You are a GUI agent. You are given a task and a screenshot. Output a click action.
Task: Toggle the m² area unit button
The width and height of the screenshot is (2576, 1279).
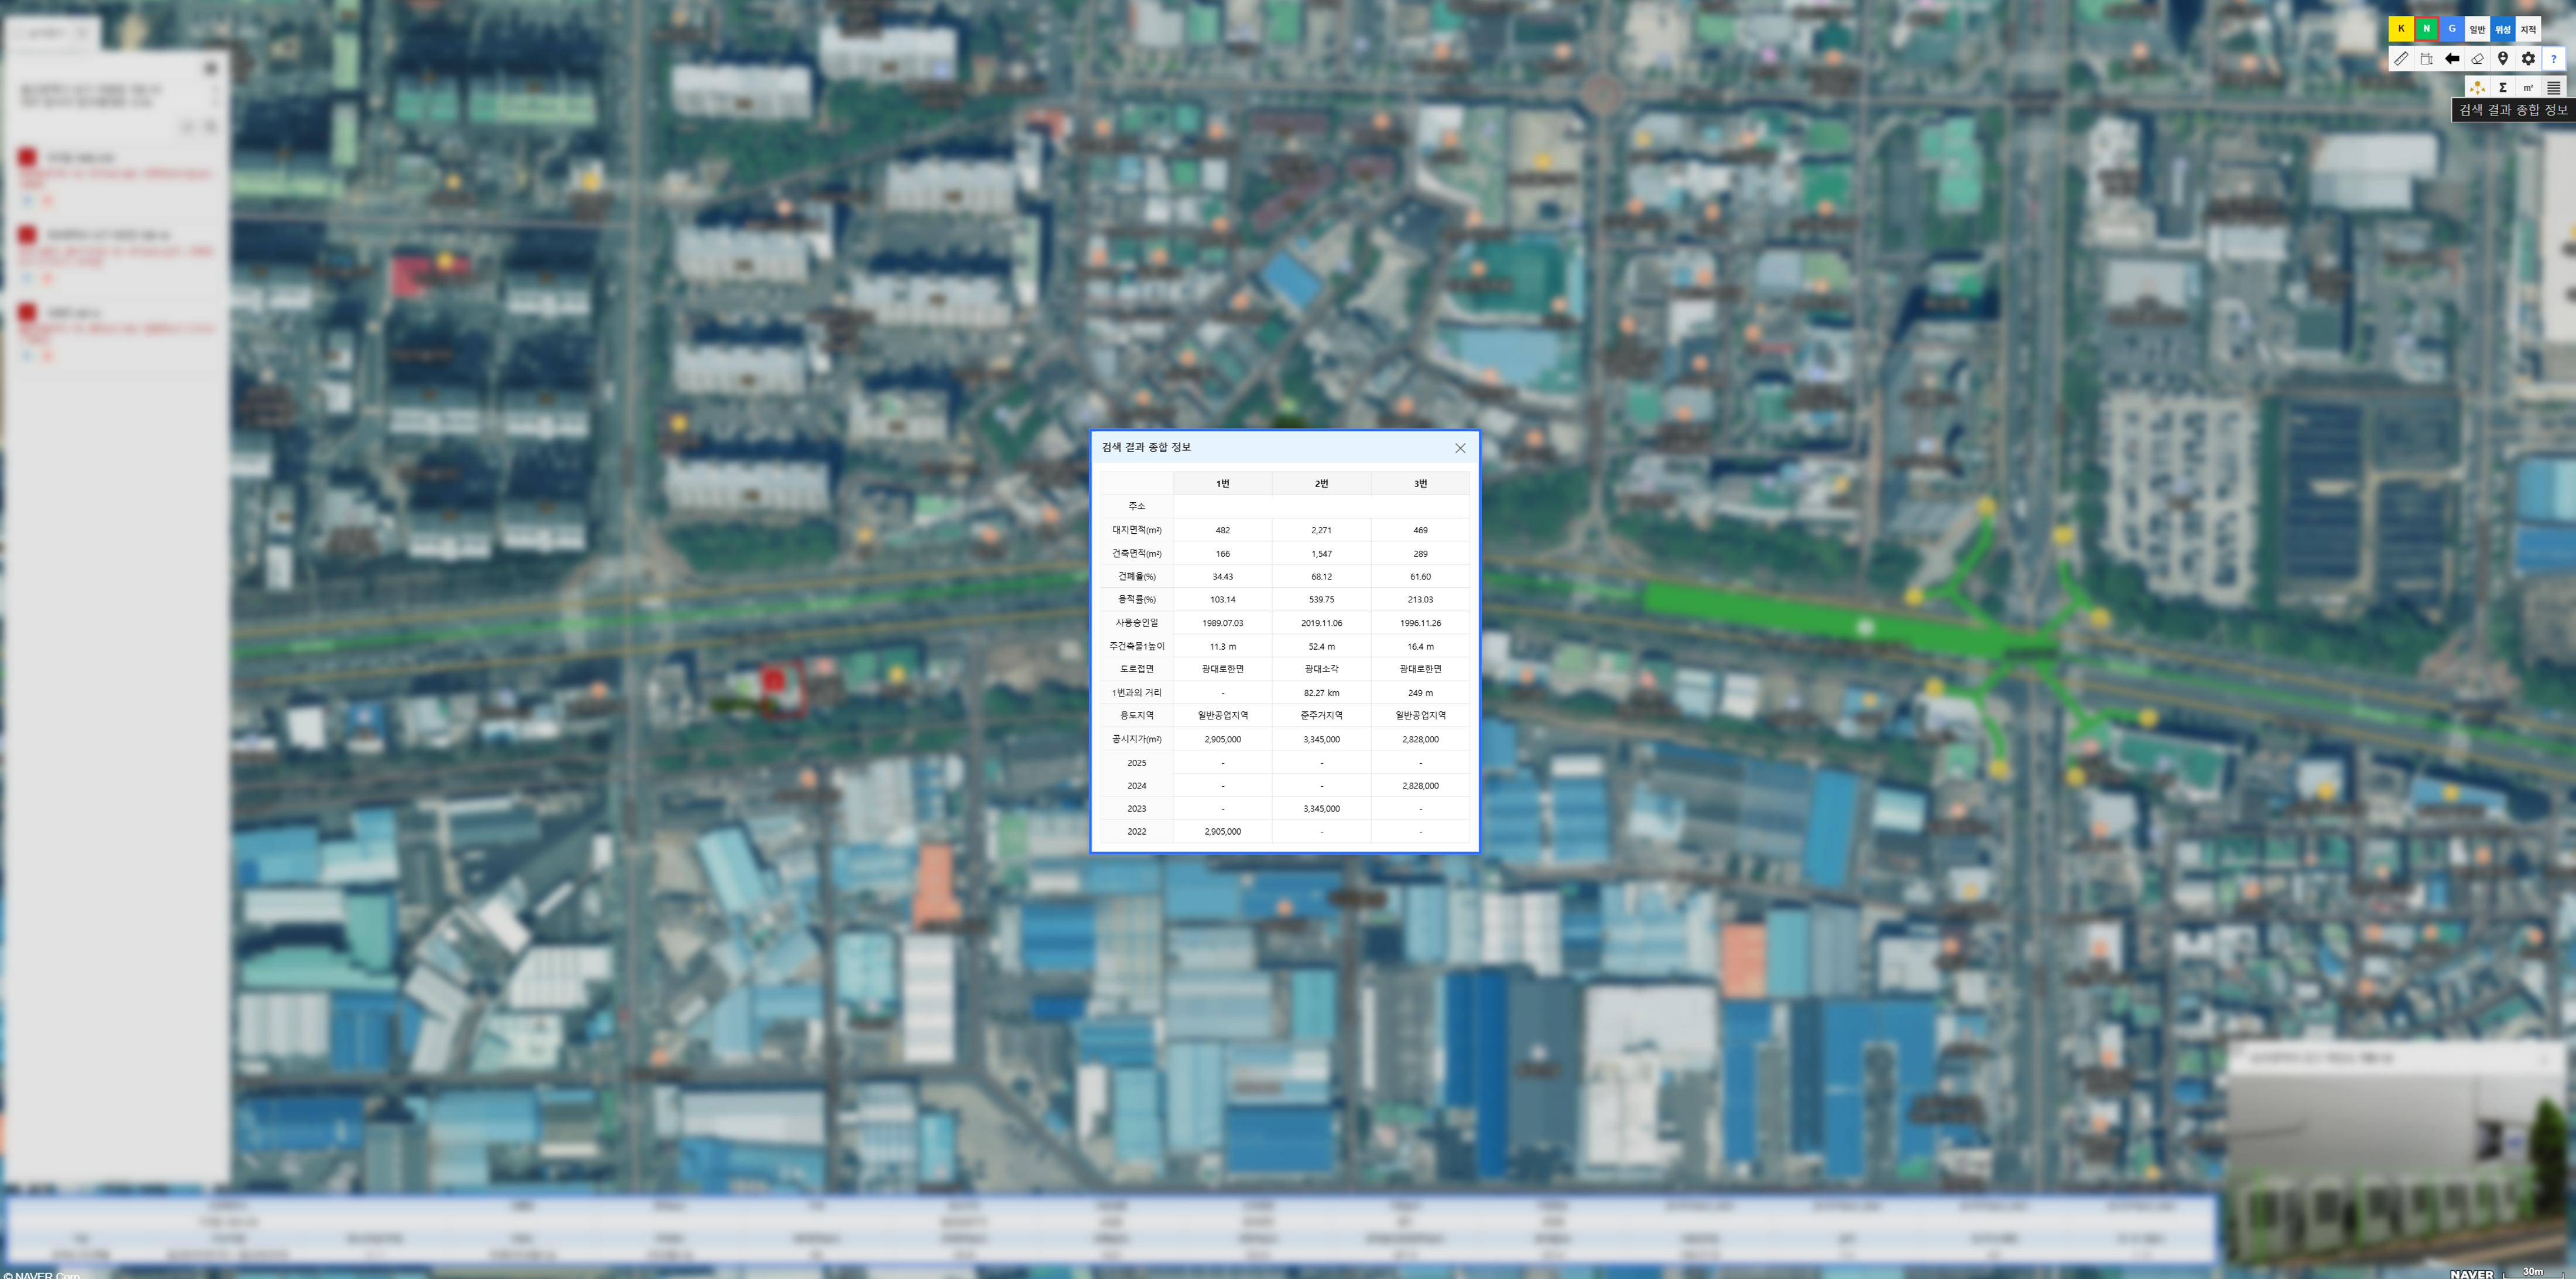[2528, 88]
